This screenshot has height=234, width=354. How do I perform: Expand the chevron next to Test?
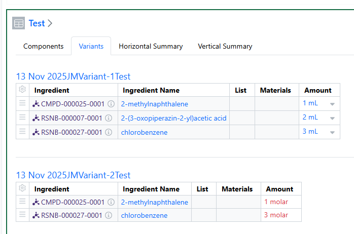coord(50,23)
